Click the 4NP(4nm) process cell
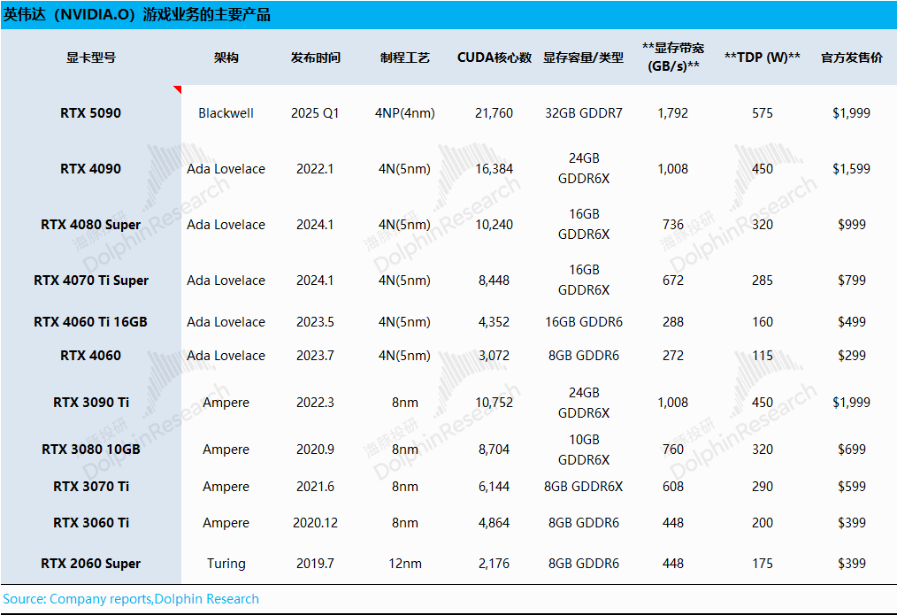897x615 pixels. (x=405, y=113)
